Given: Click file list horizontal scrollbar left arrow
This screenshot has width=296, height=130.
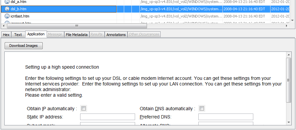Looking at the screenshot, I should click(4, 26).
